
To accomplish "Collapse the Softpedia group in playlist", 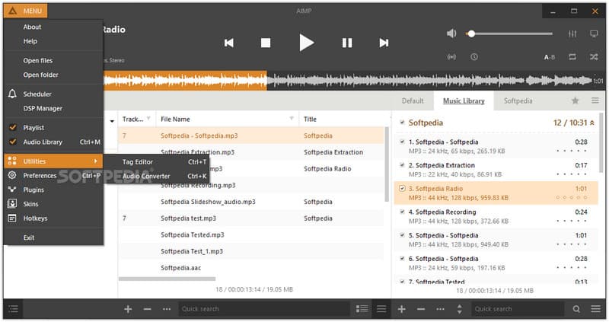I will (592, 123).
